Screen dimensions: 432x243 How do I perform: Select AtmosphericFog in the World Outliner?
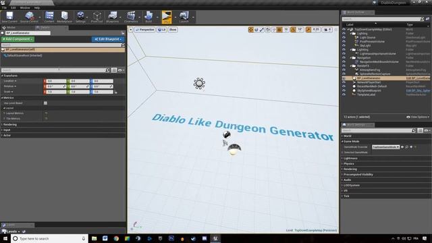click(370, 70)
